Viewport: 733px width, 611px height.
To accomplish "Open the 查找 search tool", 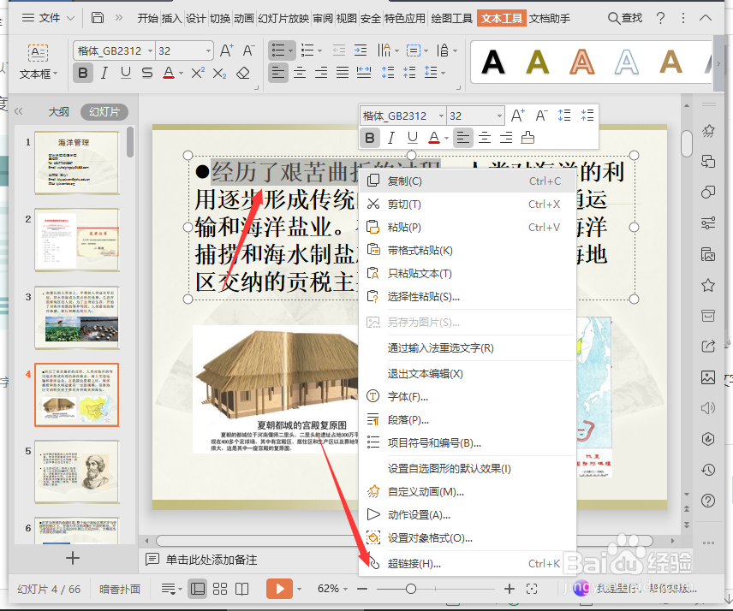I will [x=625, y=18].
